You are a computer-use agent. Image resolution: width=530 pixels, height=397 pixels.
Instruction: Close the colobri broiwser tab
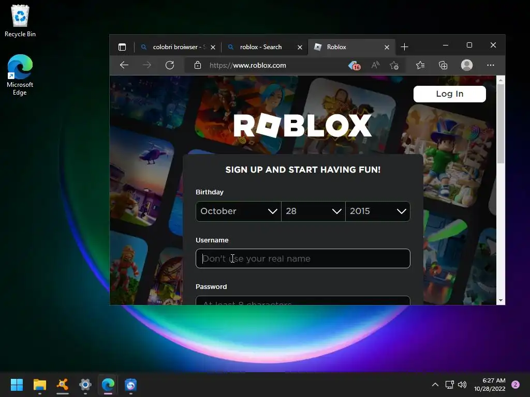click(213, 47)
